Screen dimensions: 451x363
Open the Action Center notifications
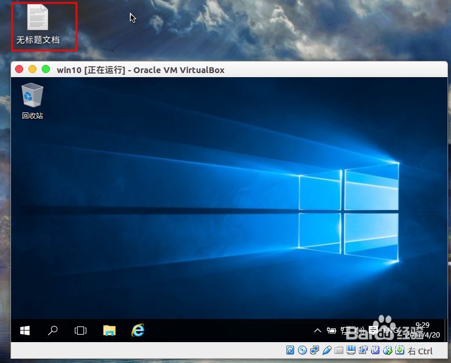point(373,330)
